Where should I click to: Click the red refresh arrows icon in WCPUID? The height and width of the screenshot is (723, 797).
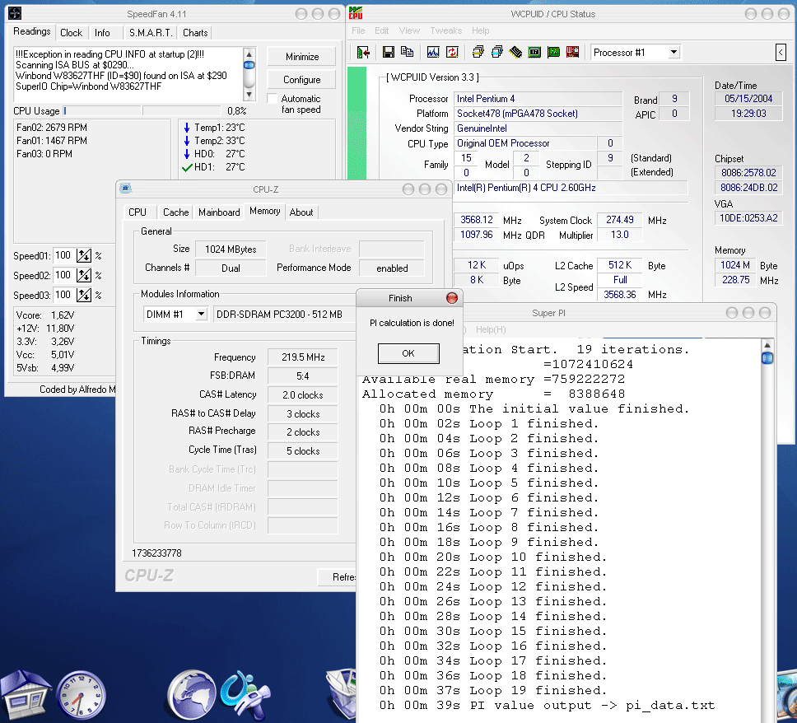(452, 52)
